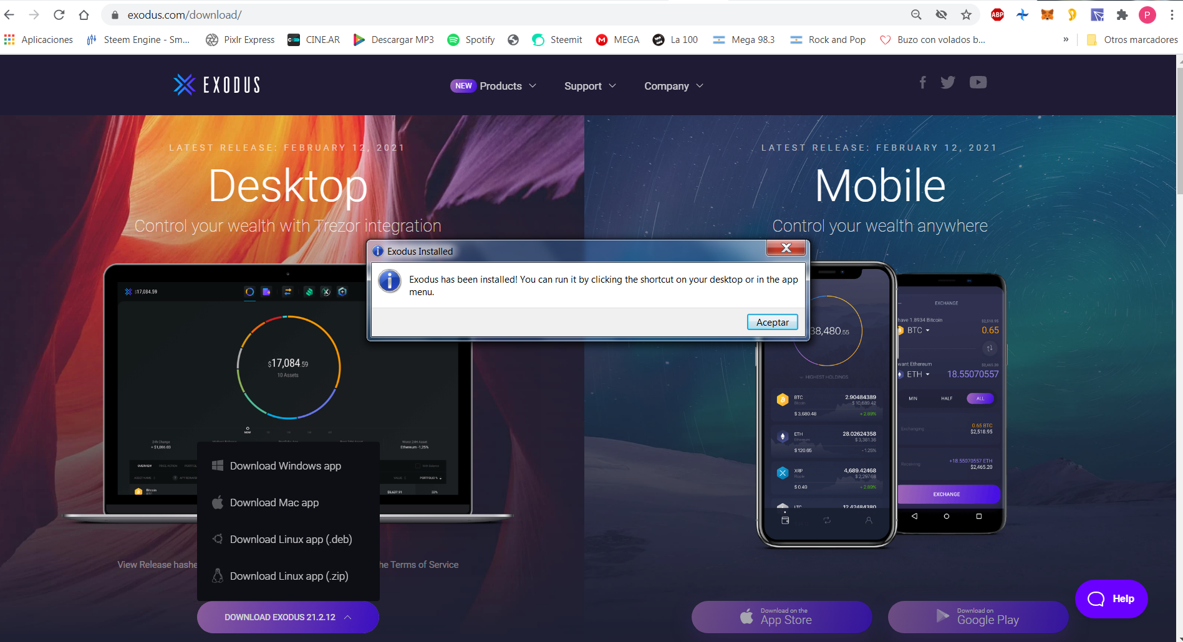Open the Steem Engine bookmark
This screenshot has height=642, width=1183.
tap(138, 40)
